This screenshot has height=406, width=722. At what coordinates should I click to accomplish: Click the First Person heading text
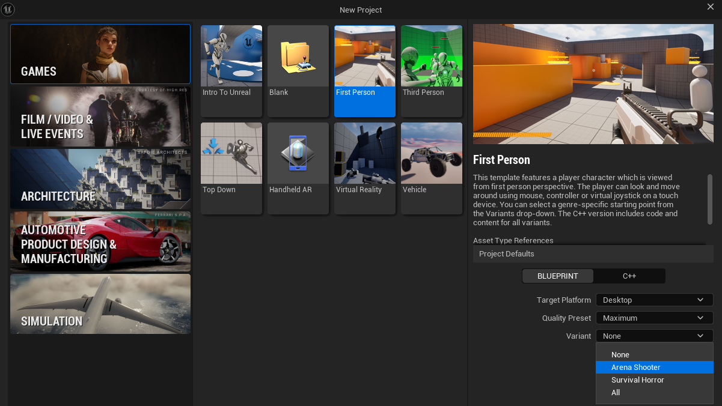click(501, 160)
